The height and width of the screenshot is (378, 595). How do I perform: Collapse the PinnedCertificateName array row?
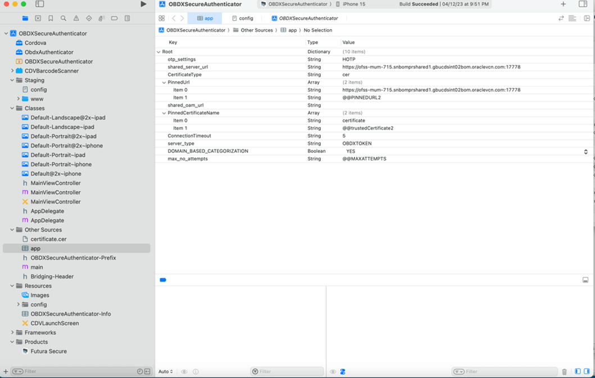(164, 113)
